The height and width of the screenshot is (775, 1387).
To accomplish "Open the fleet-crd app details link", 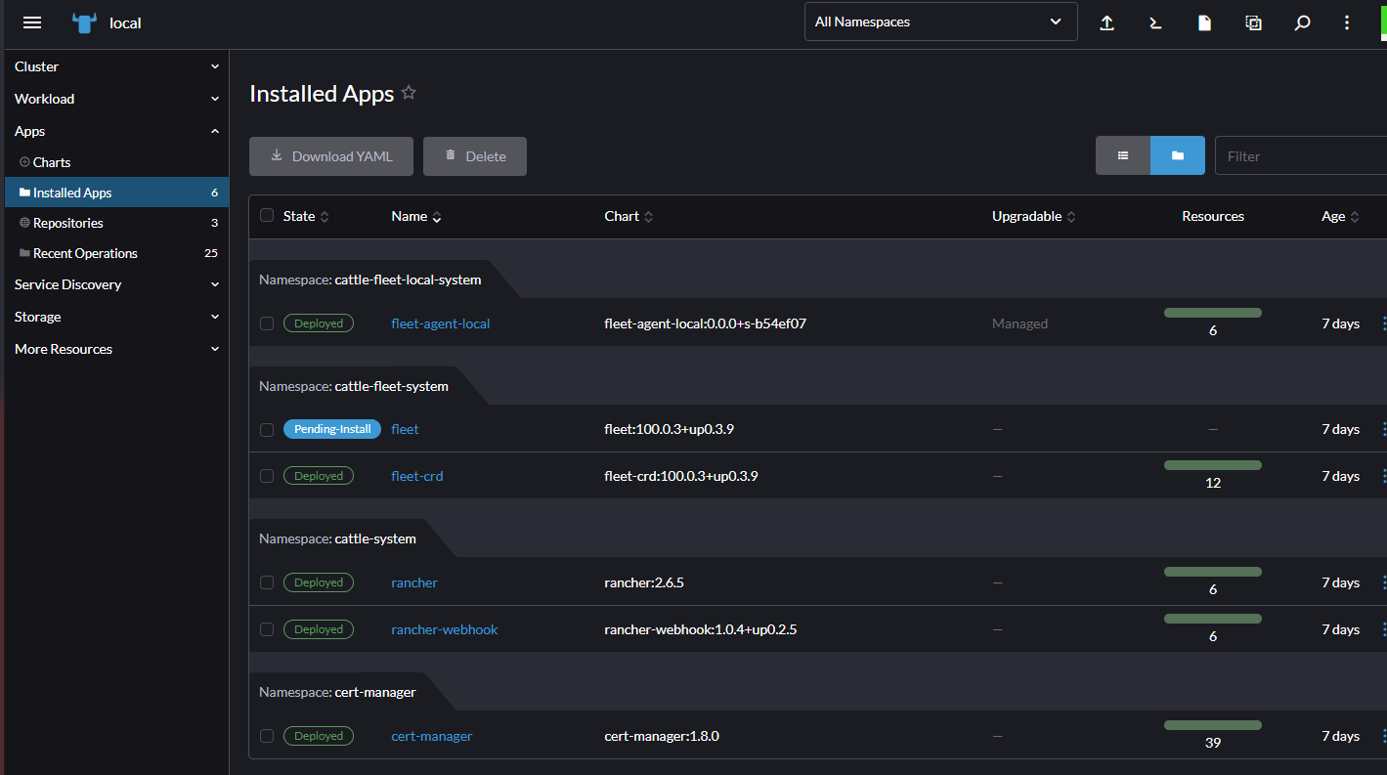I will click(417, 476).
